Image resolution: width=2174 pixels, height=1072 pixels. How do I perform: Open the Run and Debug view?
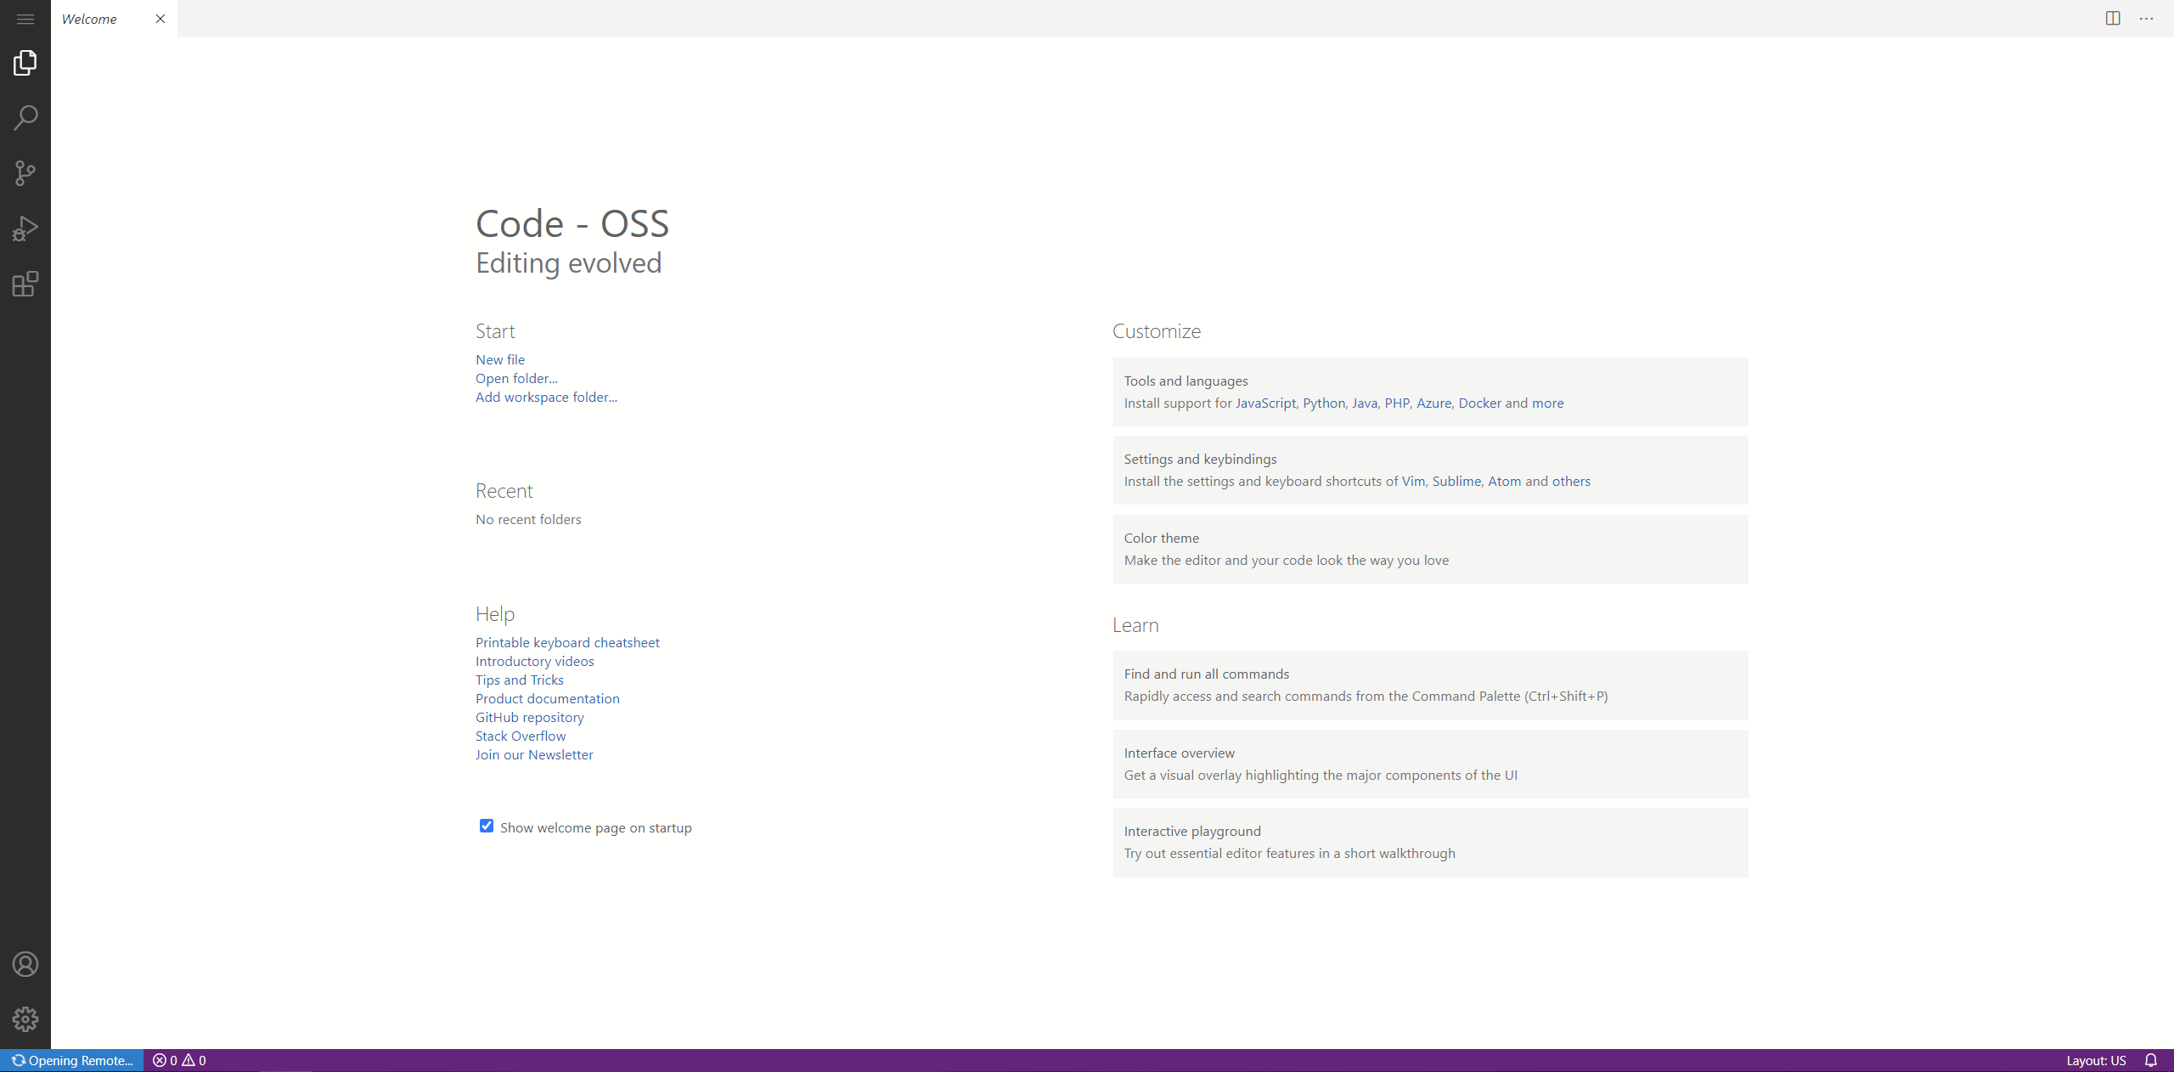[x=25, y=229]
